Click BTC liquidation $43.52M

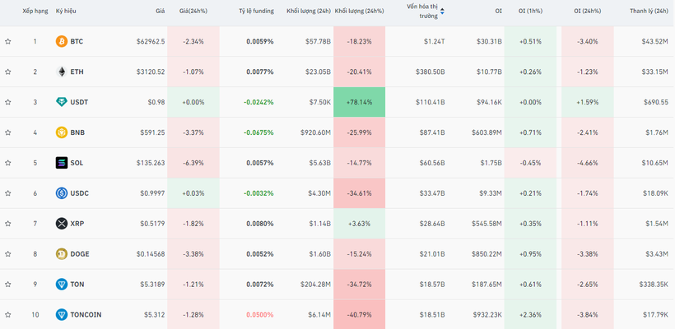point(654,42)
